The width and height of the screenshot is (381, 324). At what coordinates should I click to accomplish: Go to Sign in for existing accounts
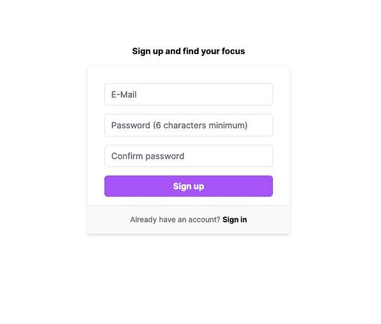pos(234,220)
